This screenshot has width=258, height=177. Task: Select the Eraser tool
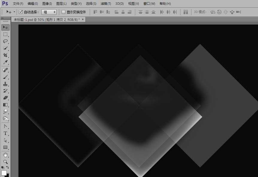[5, 98]
